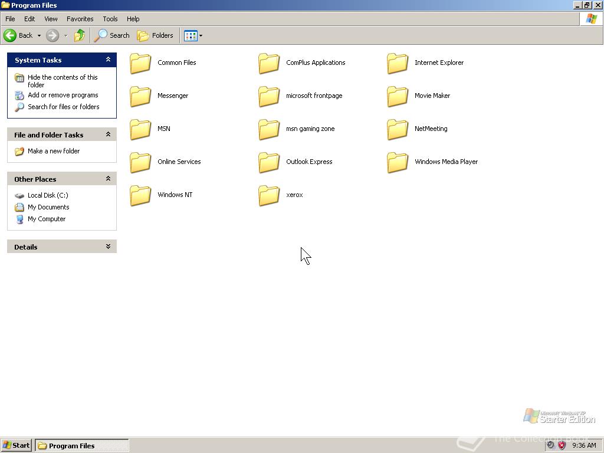Image resolution: width=604 pixels, height=453 pixels.
Task: Select the Outlook Express folder icon
Action: (x=269, y=162)
